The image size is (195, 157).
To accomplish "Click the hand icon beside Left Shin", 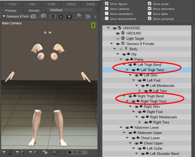I will [x=141, y=75].
